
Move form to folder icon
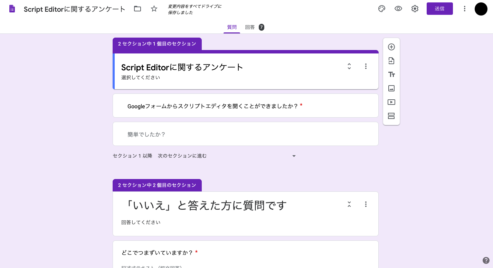click(138, 9)
